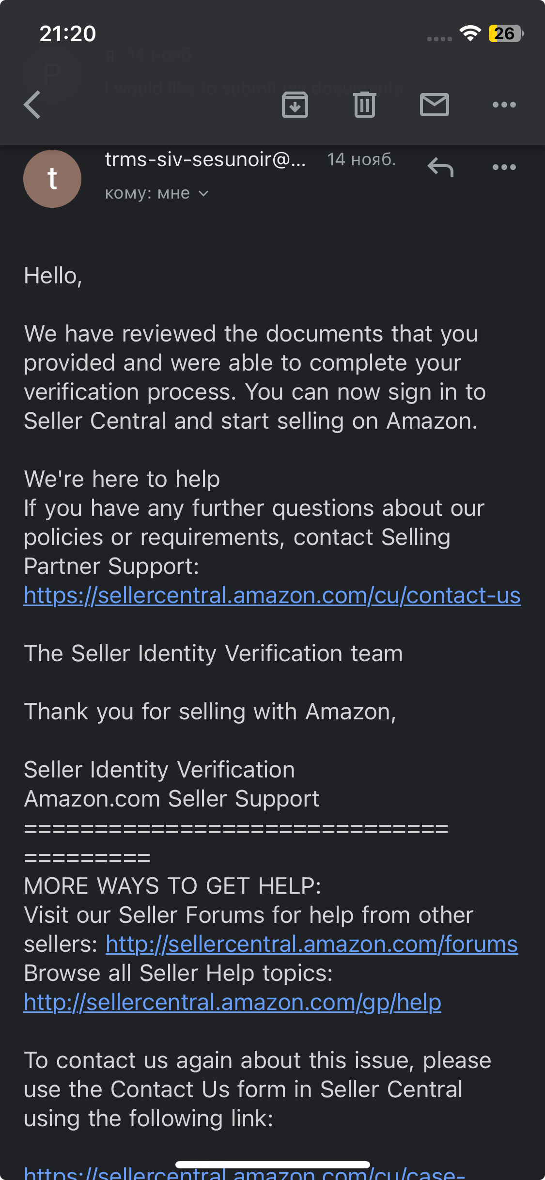Tap the sender avatar with letter t
545x1180 pixels.
pyautogui.click(x=52, y=179)
